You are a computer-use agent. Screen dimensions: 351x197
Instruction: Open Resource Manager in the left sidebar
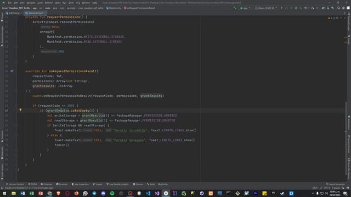2,36
